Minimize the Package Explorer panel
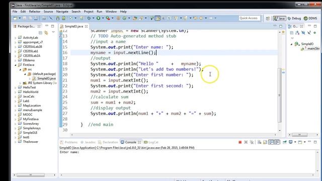 tap(47, 26)
